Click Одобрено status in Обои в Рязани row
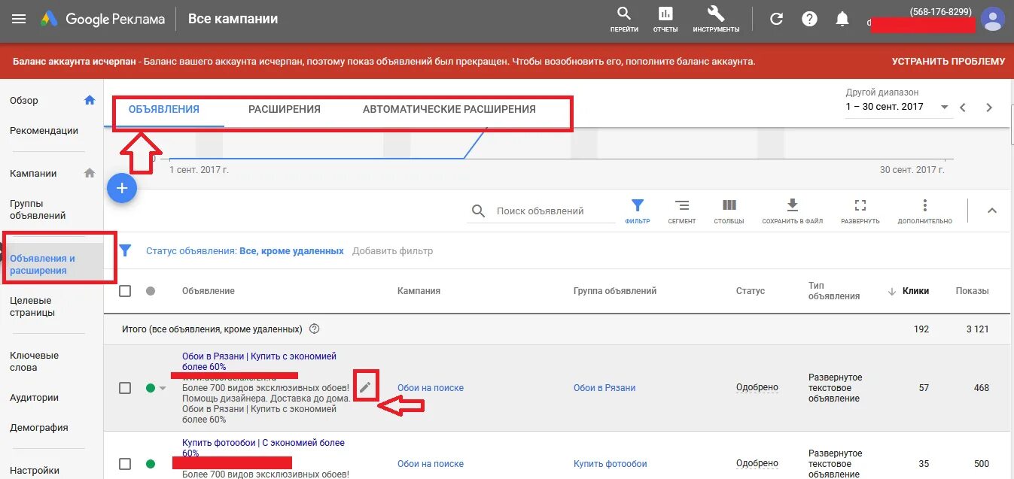This screenshot has width=1014, height=479. click(757, 388)
